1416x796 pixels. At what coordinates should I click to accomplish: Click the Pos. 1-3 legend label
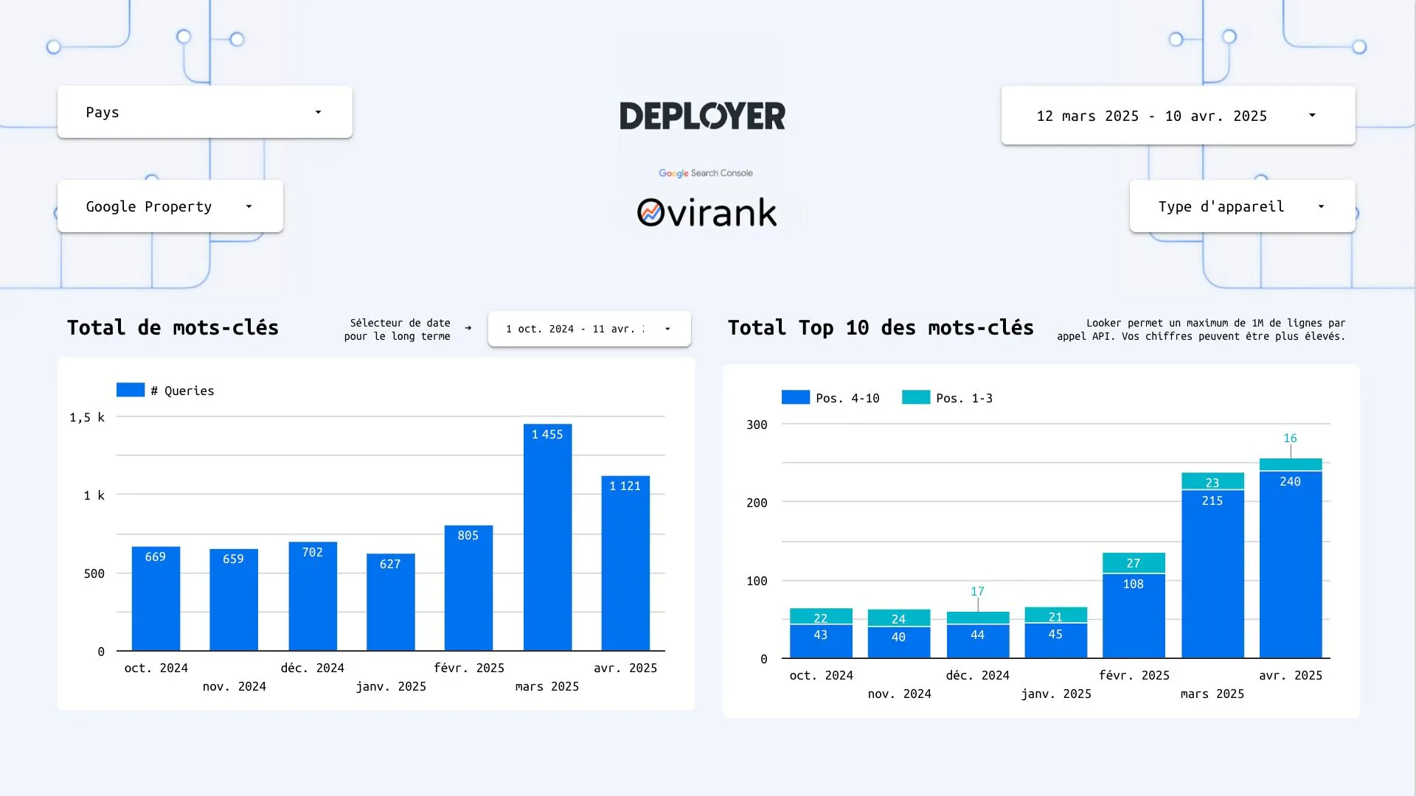coord(964,398)
